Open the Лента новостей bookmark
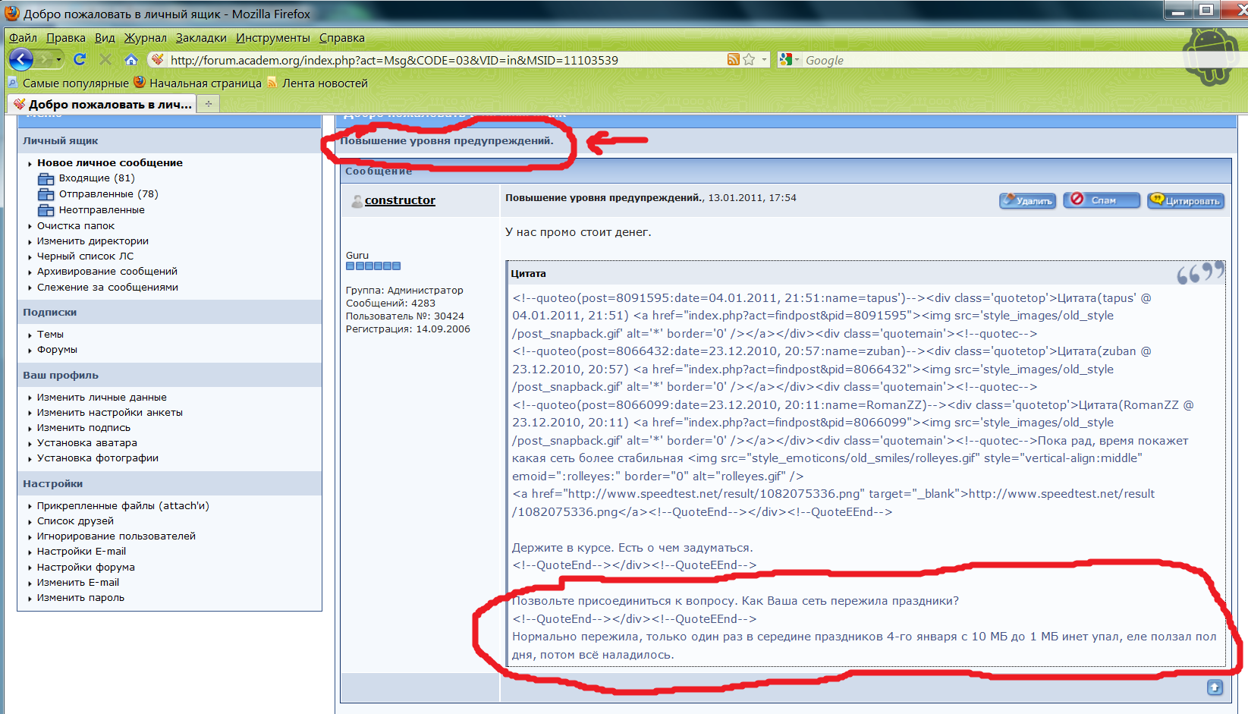The height and width of the screenshot is (714, 1248). coord(325,83)
